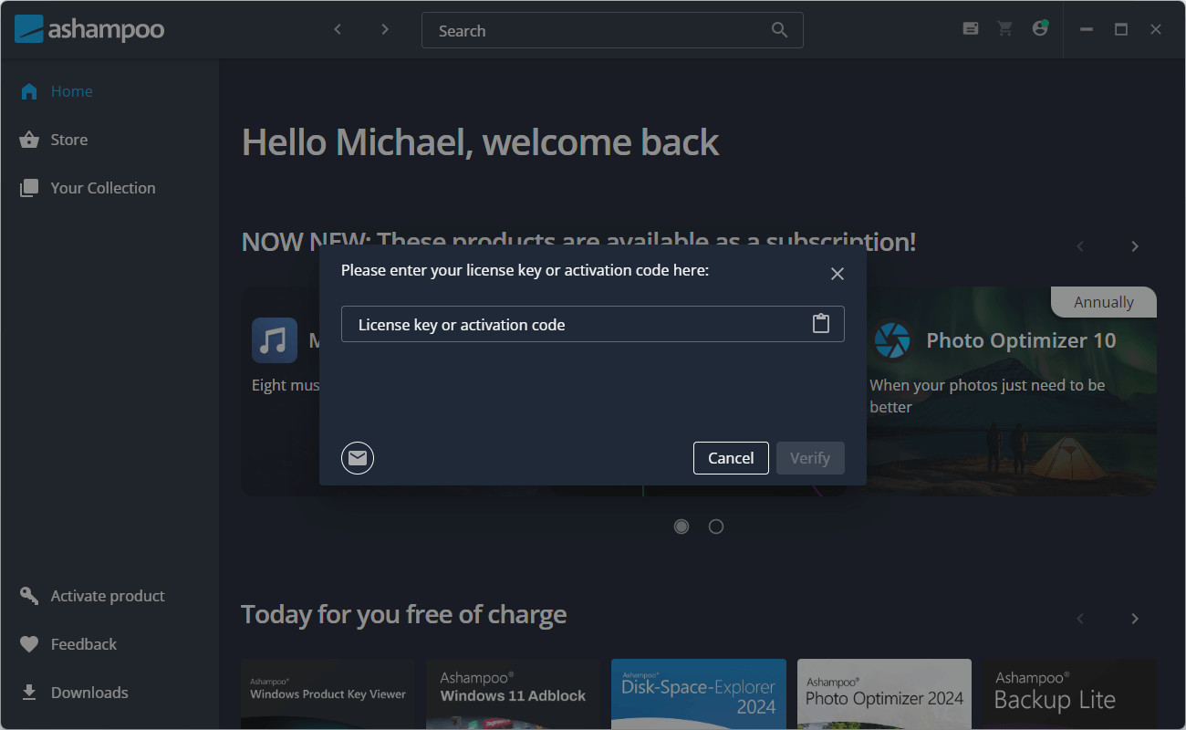Paste from clipboard into license field
Viewport: 1186px width, 730px height.
(821, 324)
